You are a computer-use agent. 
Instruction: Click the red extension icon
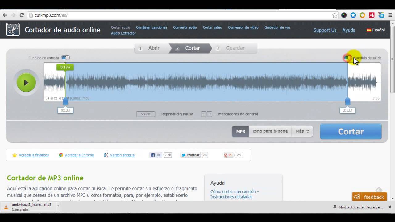(372, 15)
